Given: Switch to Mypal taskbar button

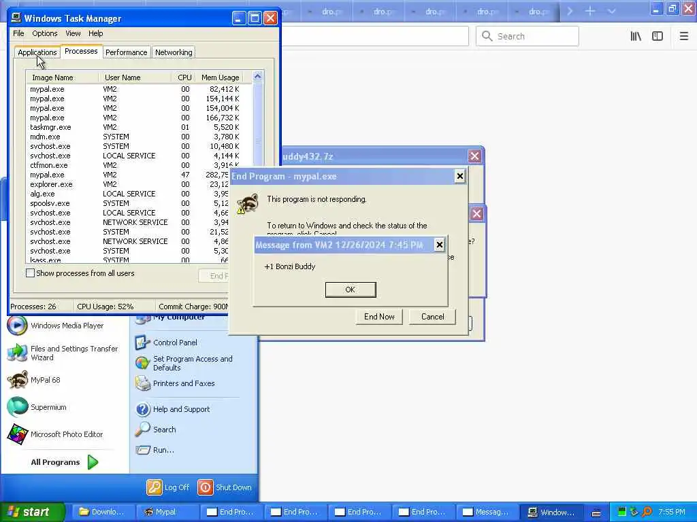Looking at the screenshot, I should point(167,512).
